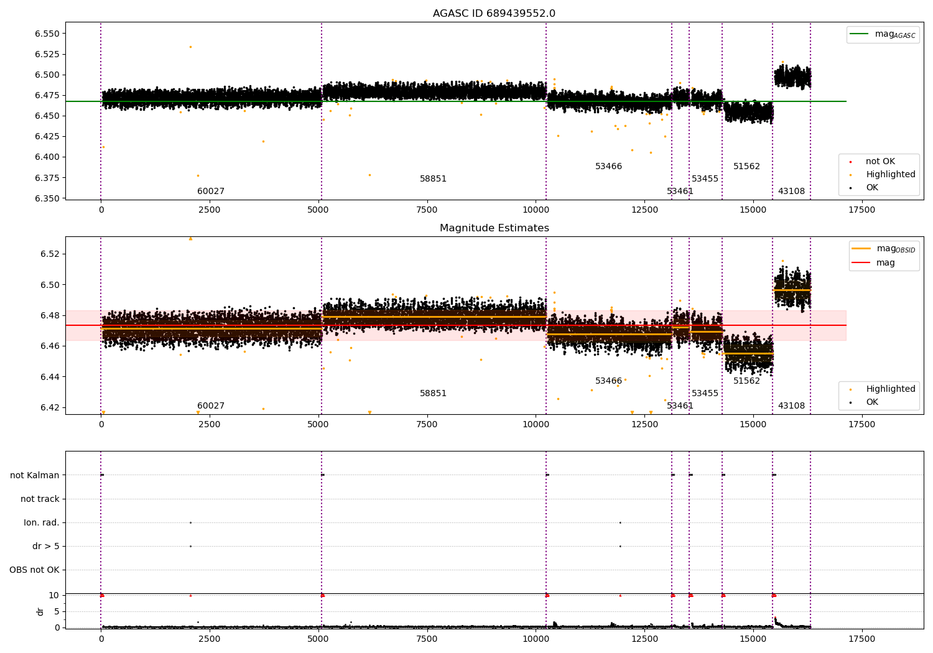Click the 6.350 y-axis tick in top plot
Image resolution: width=933 pixels, height=653 pixels.
pos(47,199)
